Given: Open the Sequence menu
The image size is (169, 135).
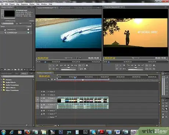Looking at the screenshot, I should (x=24, y=4).
